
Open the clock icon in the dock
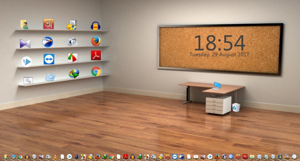[294, 157]
